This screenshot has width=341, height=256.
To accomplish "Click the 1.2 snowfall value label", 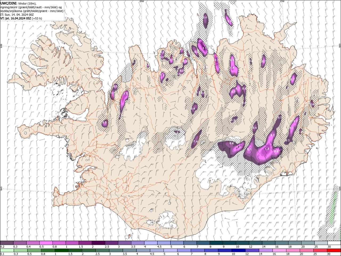I will coord(162,75).
